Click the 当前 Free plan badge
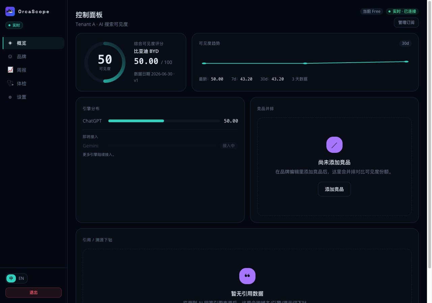 [372, 11]
